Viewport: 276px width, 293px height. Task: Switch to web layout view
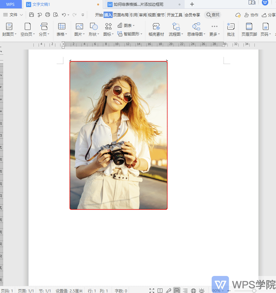click(193, 291)
